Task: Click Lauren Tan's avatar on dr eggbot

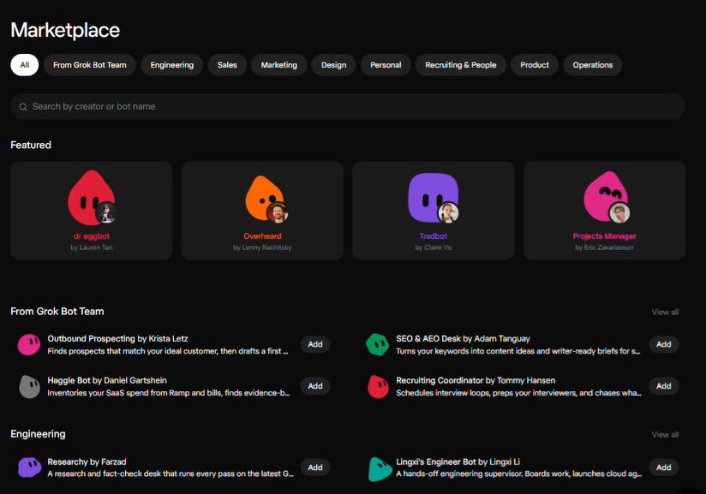Action: point(107,213)
